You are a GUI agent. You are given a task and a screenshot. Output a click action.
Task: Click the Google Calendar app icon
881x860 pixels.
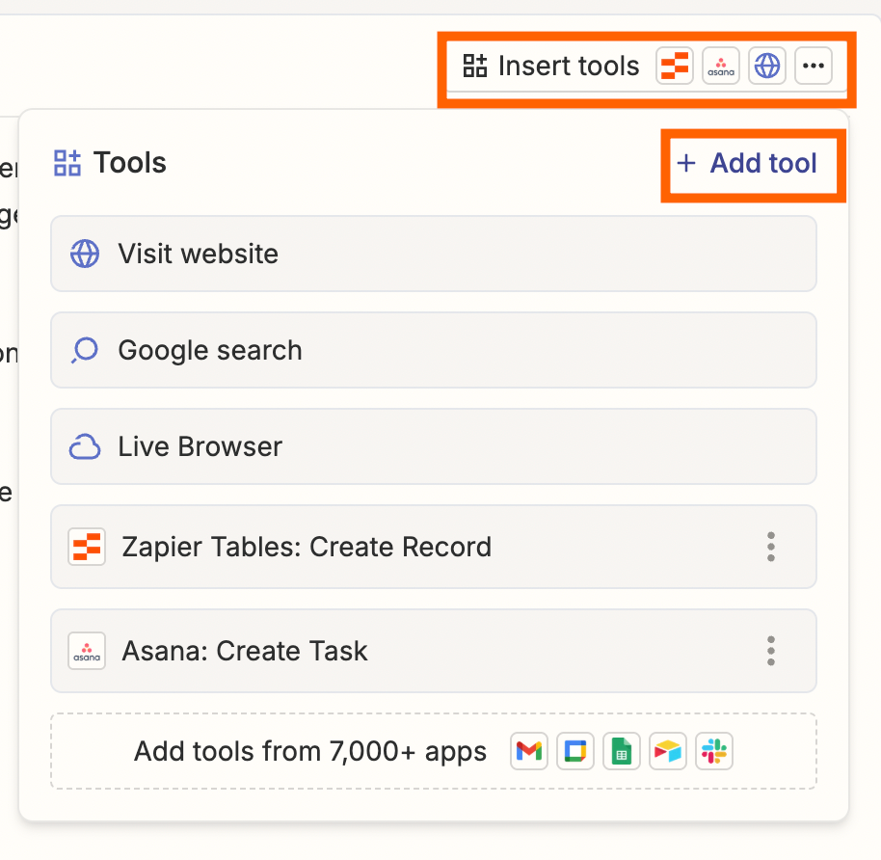575,751
